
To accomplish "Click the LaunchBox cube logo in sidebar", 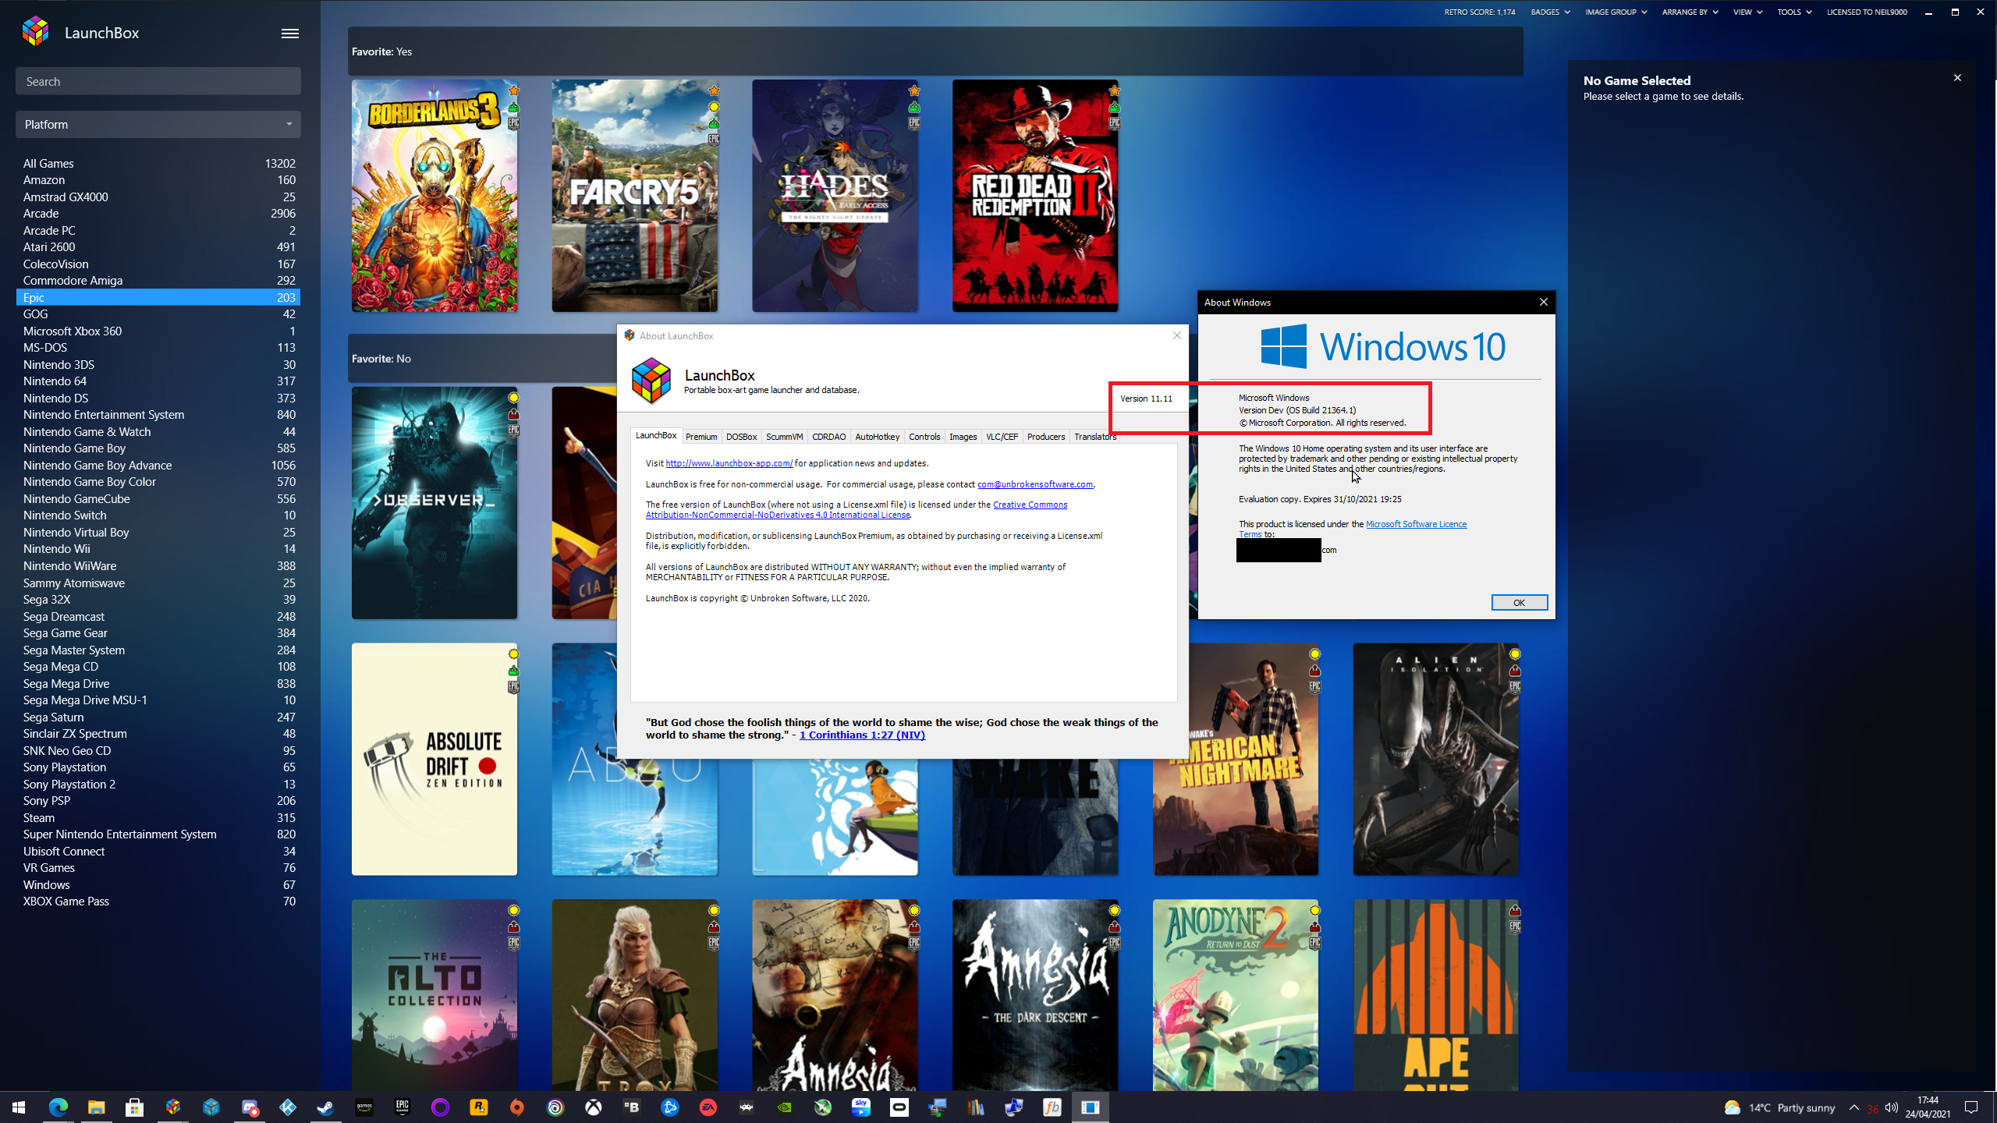I will (x=36, y=32).
